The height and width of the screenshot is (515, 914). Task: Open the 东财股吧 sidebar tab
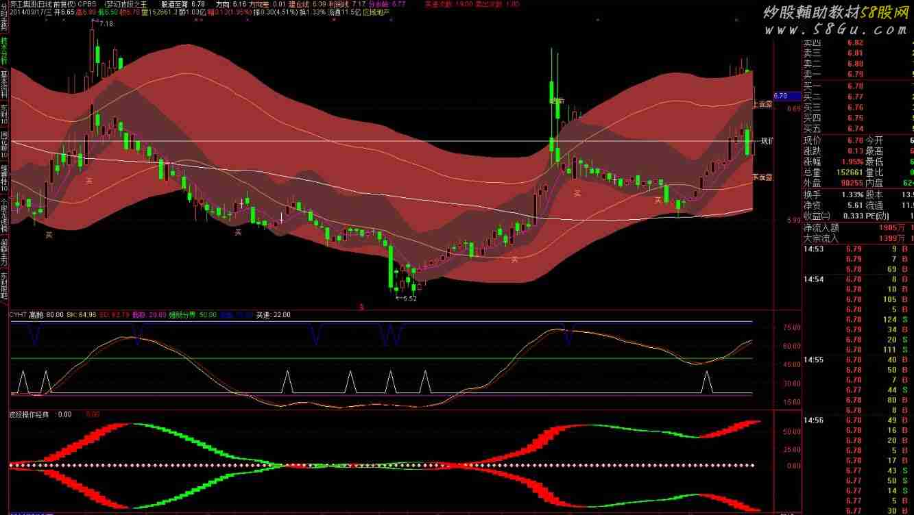[4, 286]
